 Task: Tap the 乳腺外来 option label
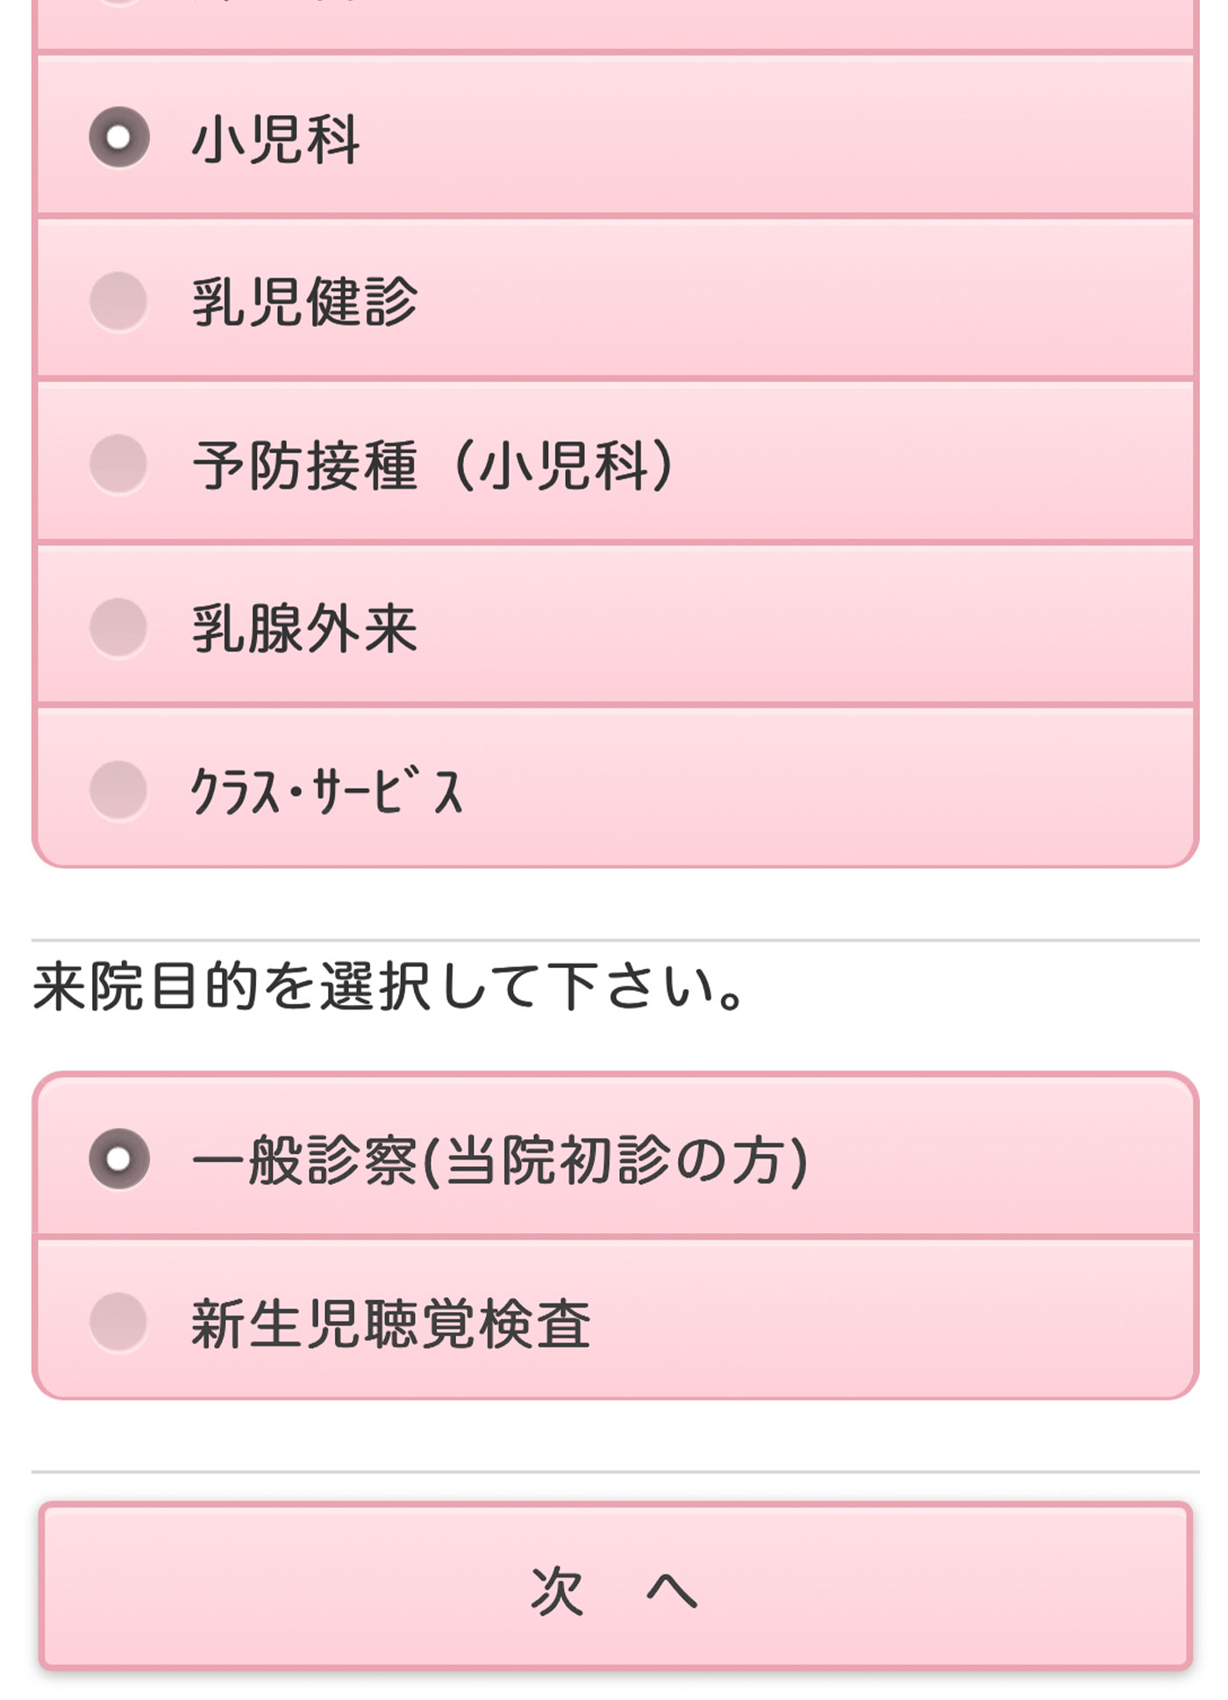tap(304, 628)
